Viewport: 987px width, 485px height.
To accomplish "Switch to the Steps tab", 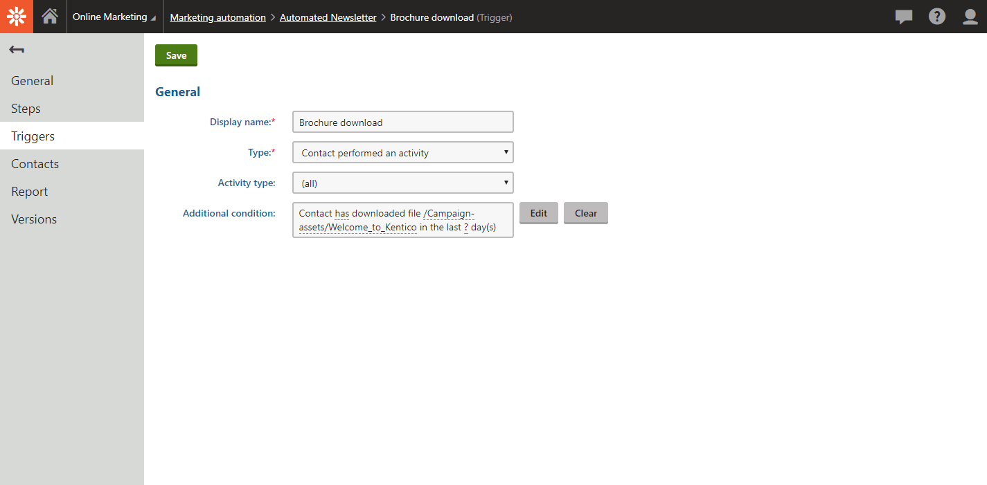I will (x=72, y=109).
